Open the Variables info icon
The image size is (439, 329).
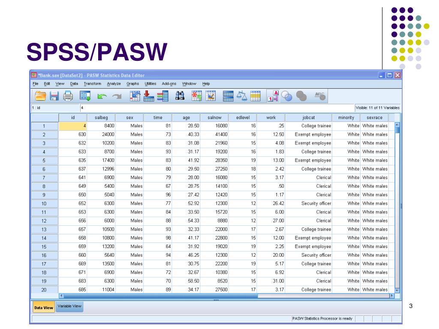(162, 96)
